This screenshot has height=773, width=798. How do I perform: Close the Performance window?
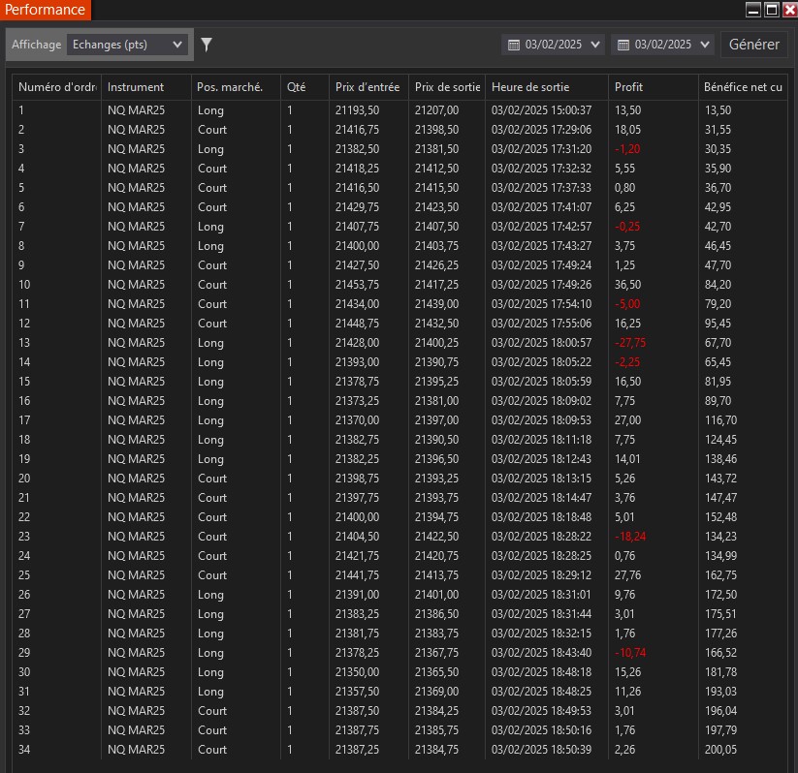pyautogui.click(x=790, y=9)
